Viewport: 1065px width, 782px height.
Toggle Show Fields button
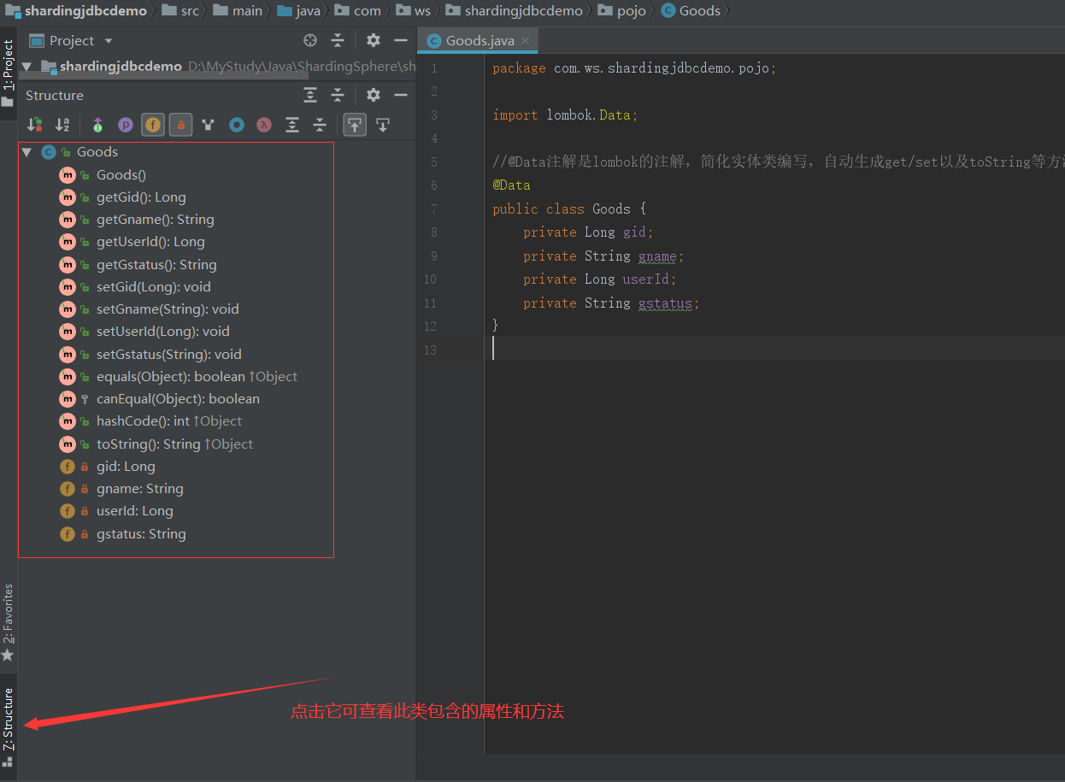tap(153, 125)
